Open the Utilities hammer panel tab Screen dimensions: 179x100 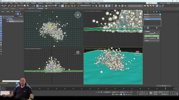tap(160, 12)
